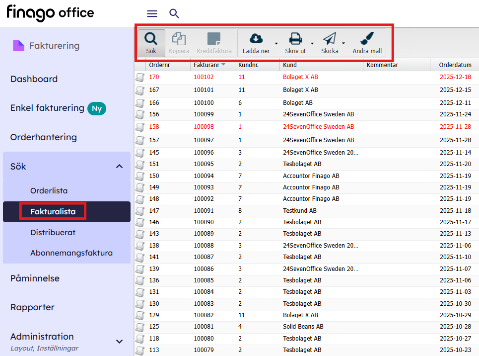Viewport: 479px width, 356px height.
Task: Open Abonnemangsfaktura submenu item
Action: pyautogui.click(x=71, y=253)
